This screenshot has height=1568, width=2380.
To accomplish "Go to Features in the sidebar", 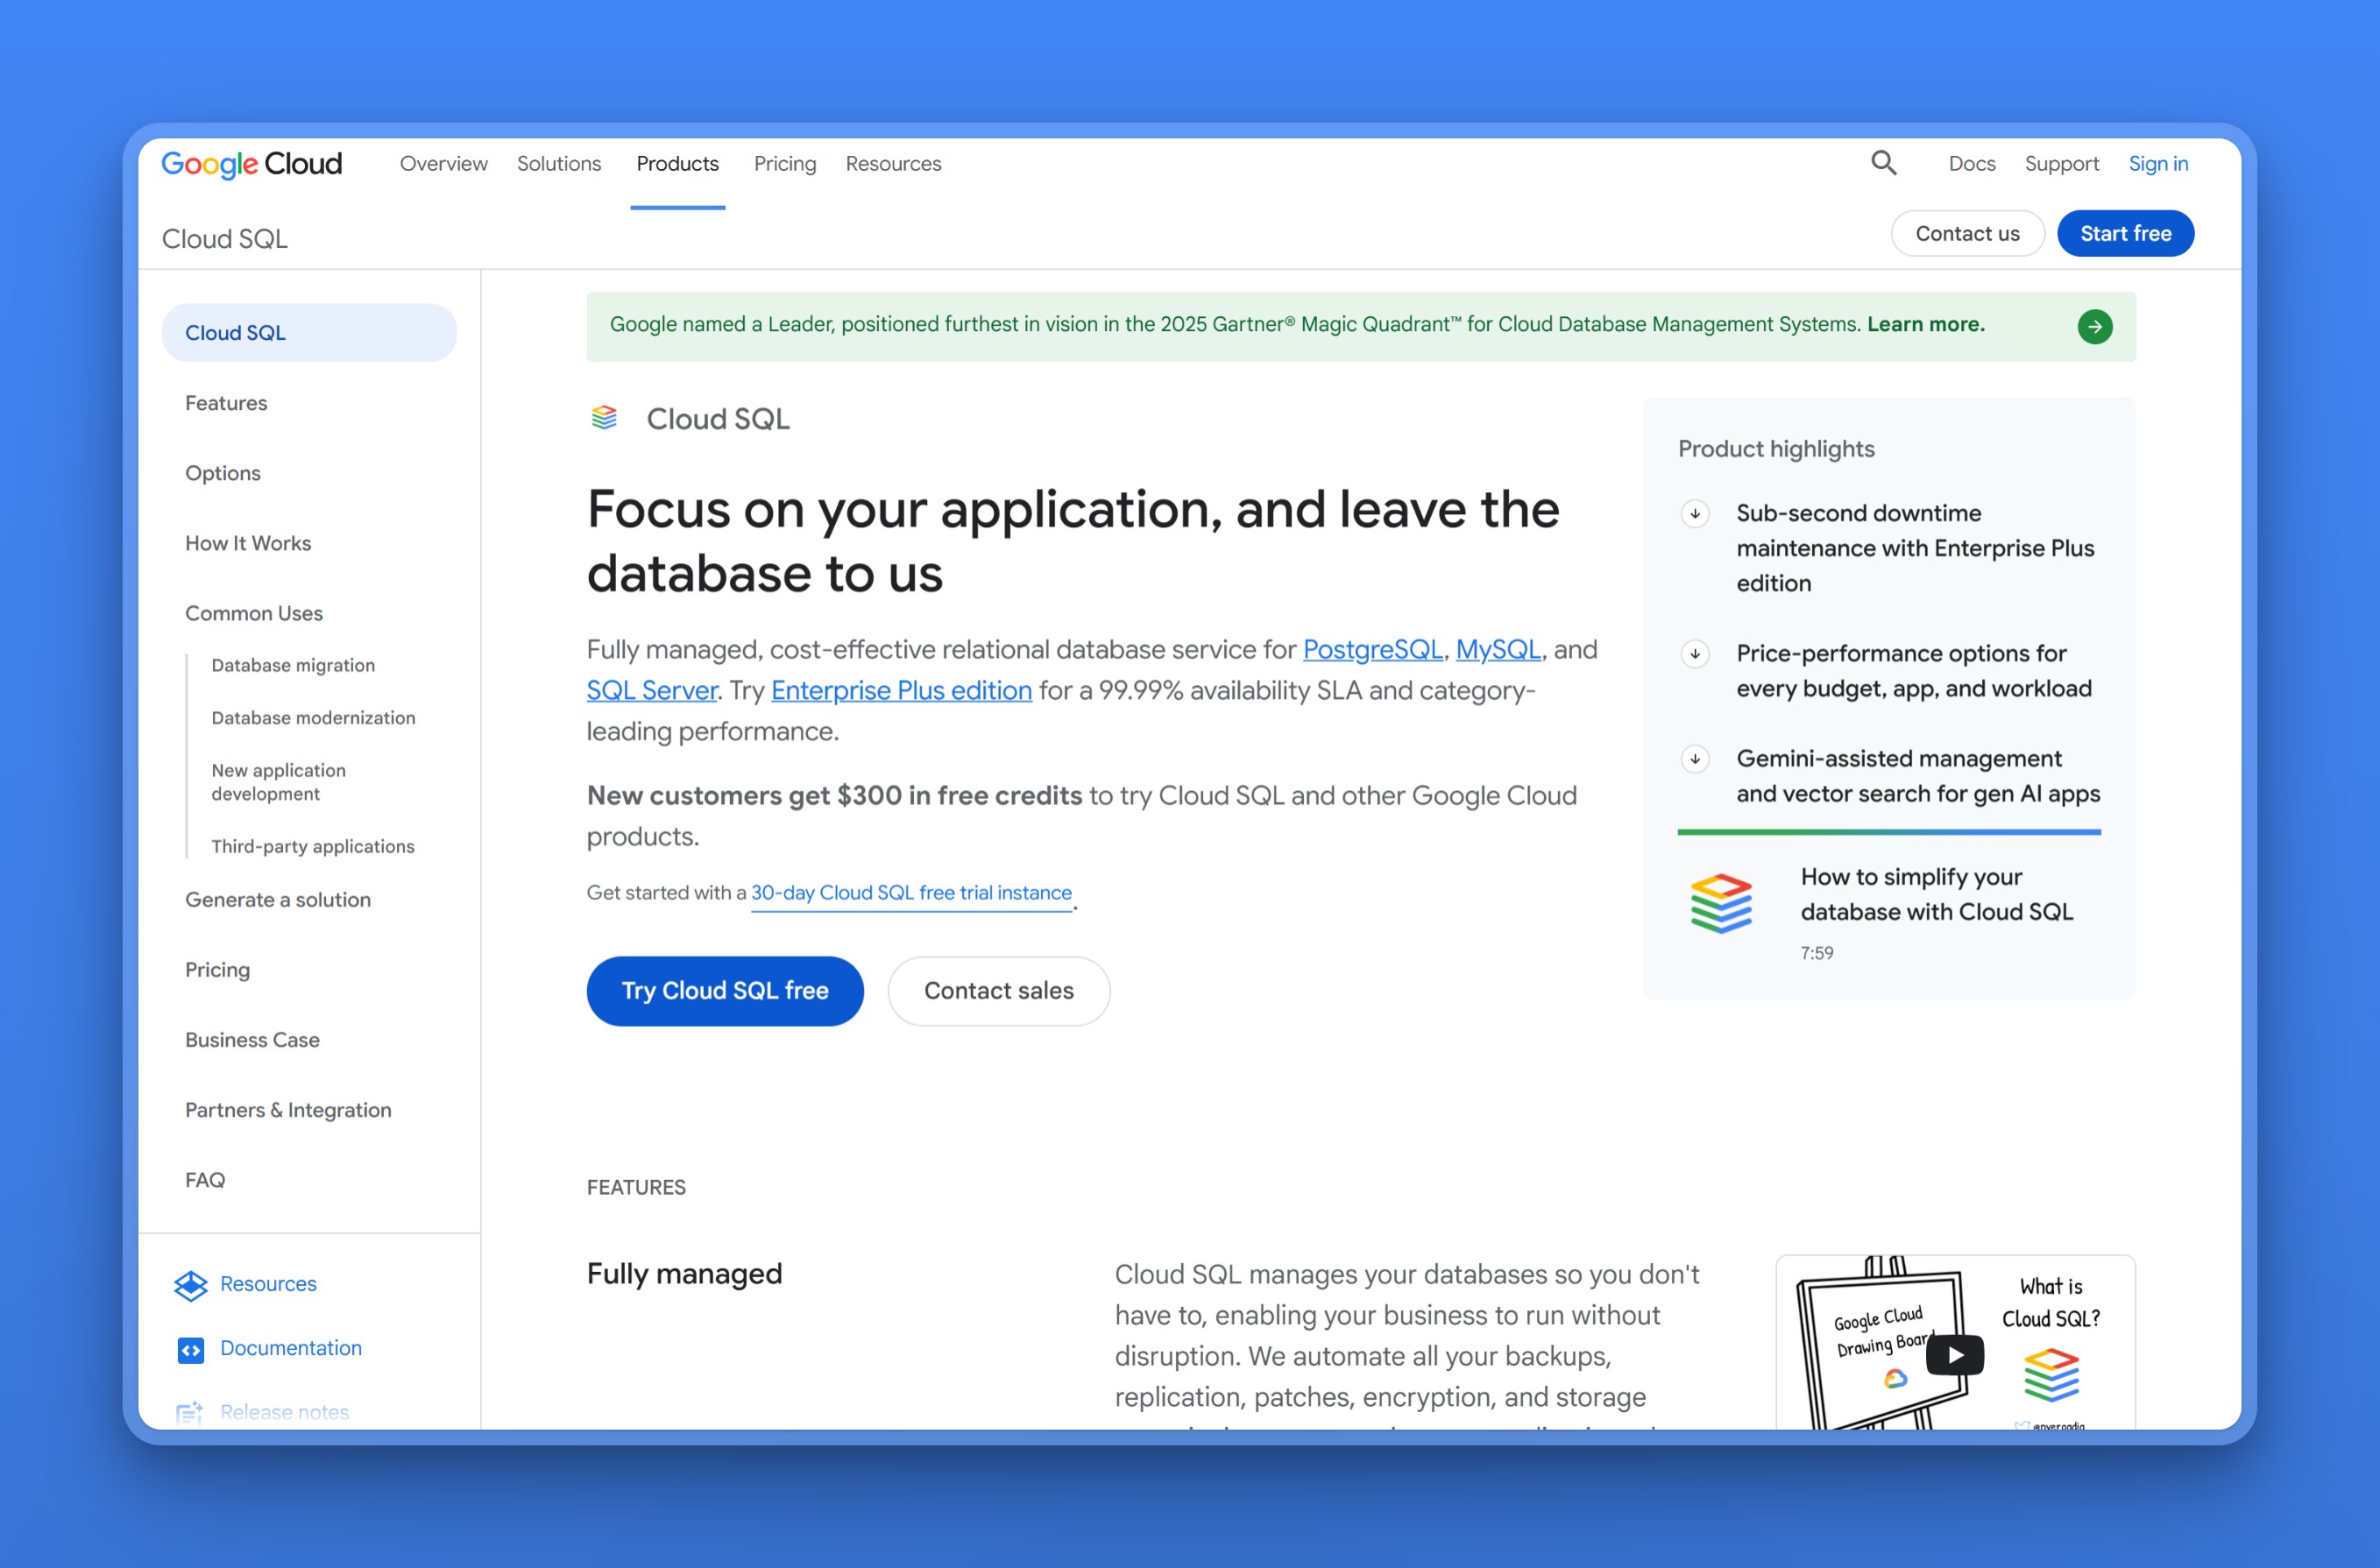I will tap(226, 403).
